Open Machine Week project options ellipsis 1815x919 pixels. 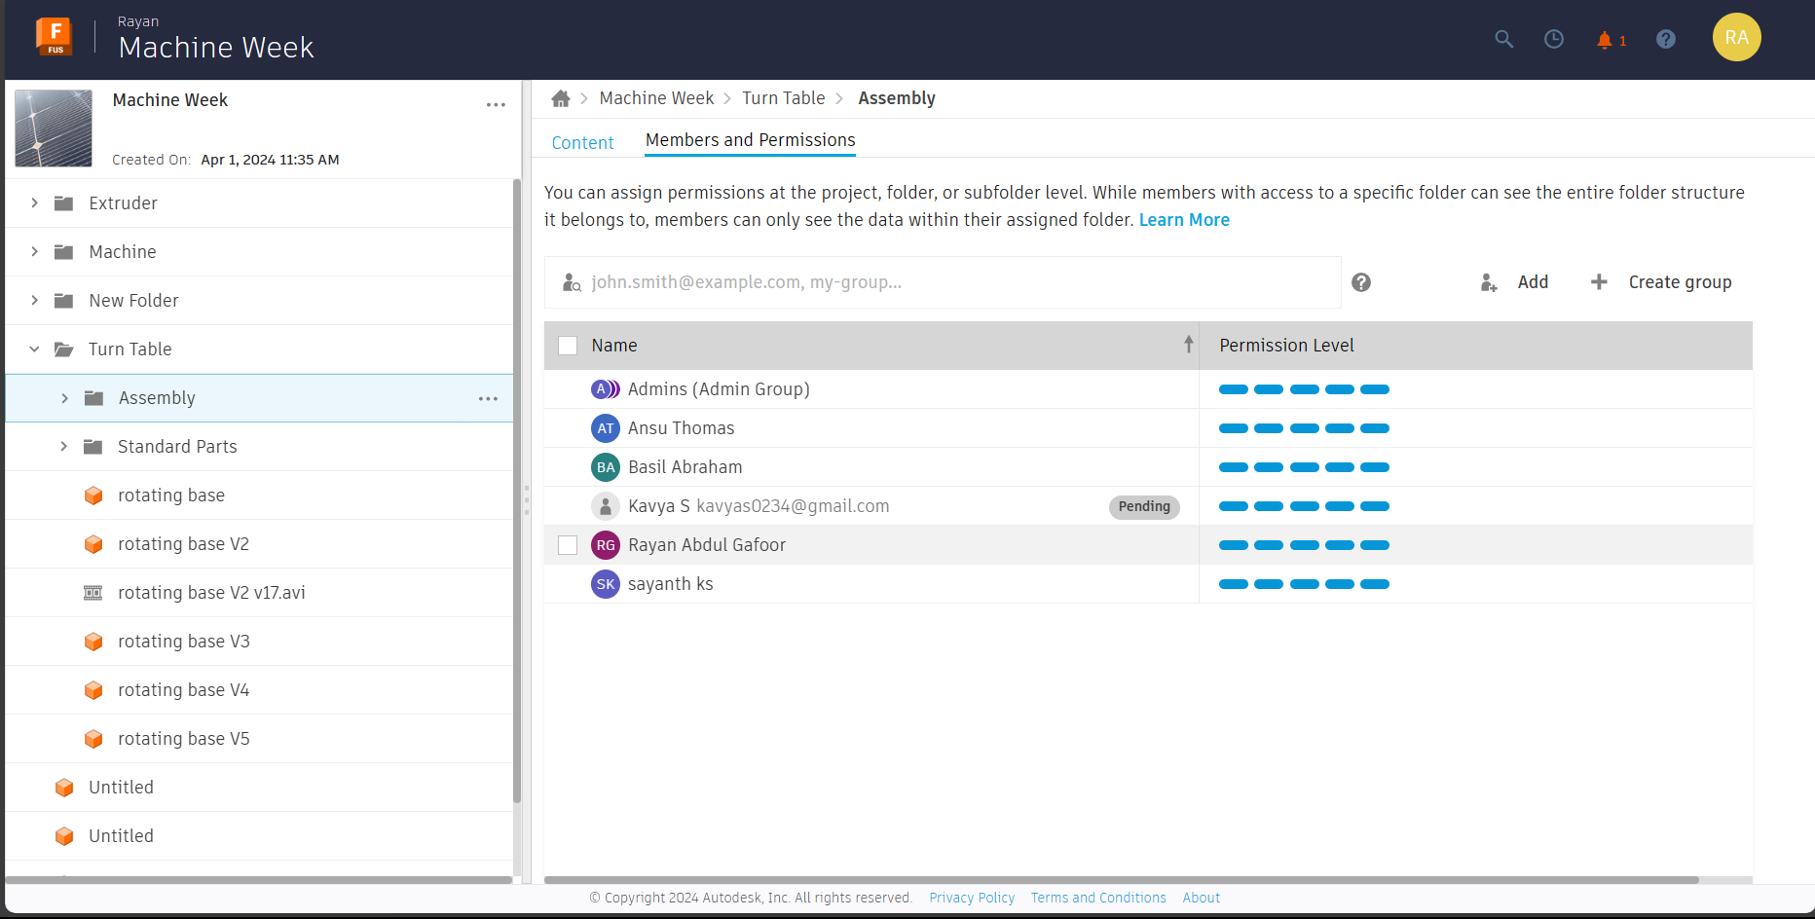496,105
